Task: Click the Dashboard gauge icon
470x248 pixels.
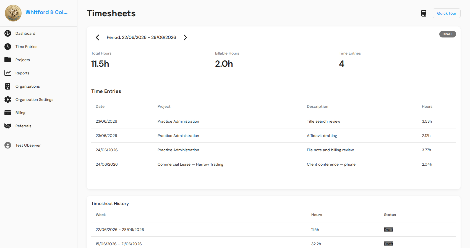Action: pos(8,33)
